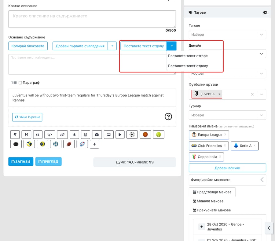275x241 pixels.
Task: Add the '28 Oct 2026 - Genoa - Juventus' match
Action: click(x=202, y=227)
